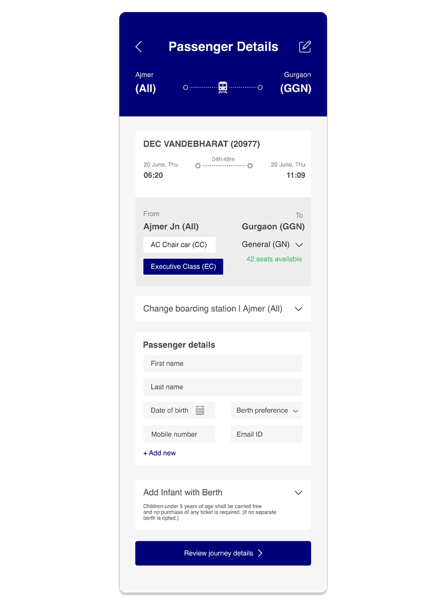Select Executive Class (EC) option
Viewport: 446px width, 609px height.
183,267
